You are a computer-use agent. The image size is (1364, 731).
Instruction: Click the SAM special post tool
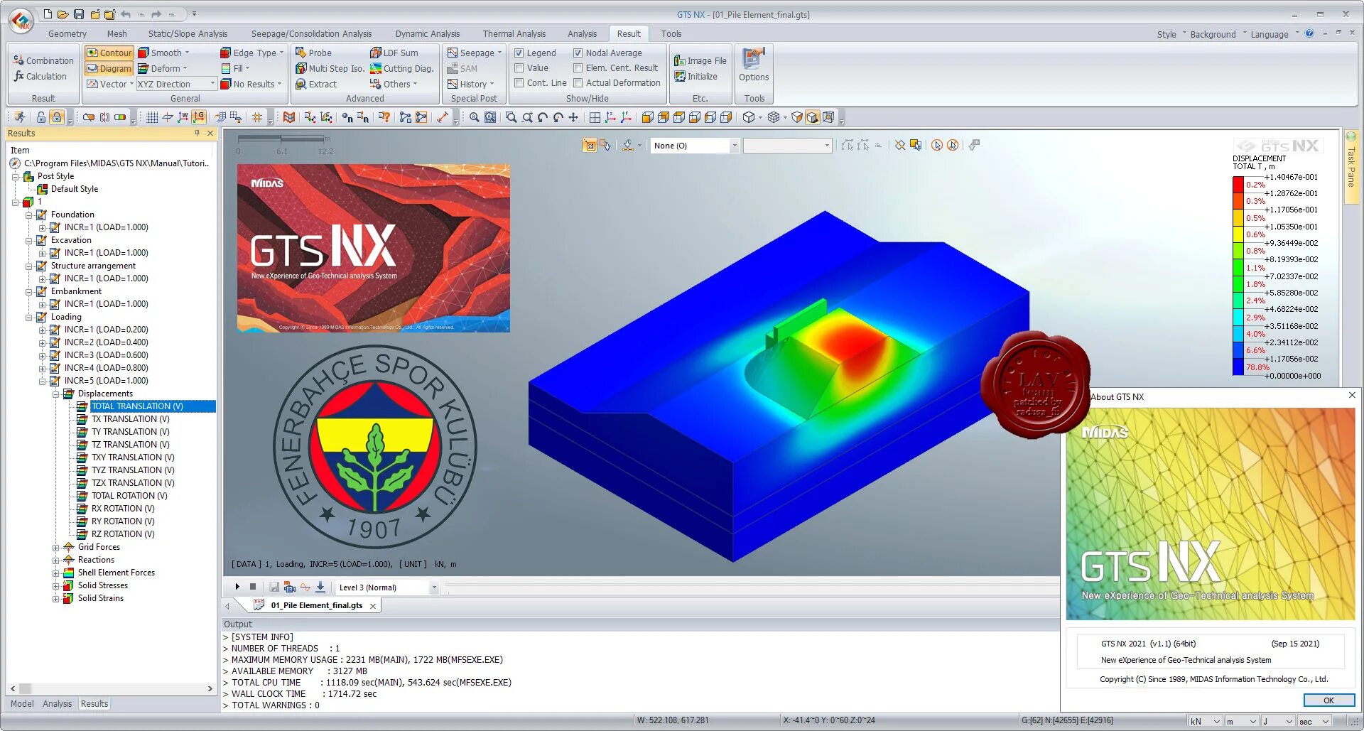tap(462, 68)
